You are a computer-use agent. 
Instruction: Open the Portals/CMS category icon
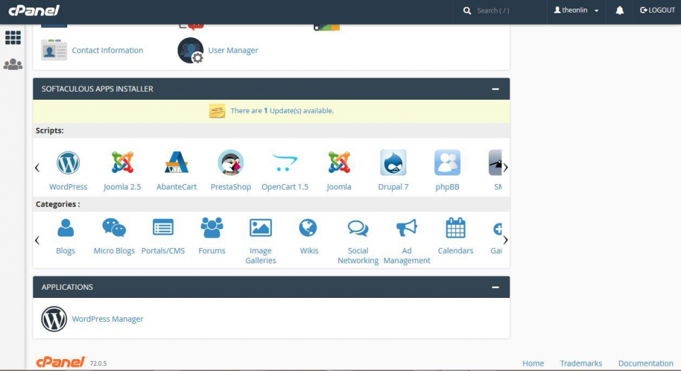(163, 228)
